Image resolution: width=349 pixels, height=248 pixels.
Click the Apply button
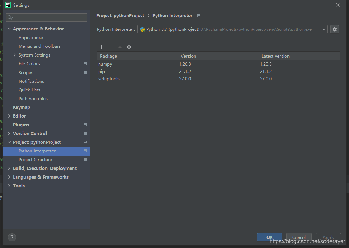328,237
